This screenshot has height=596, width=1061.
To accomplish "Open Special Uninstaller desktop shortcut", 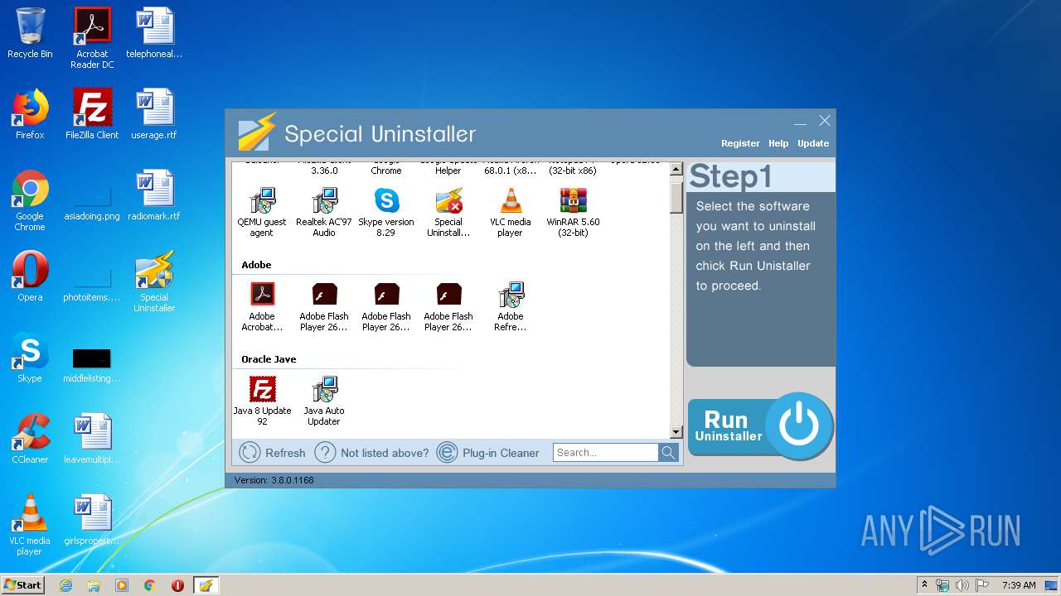I will tap(154, 281).
